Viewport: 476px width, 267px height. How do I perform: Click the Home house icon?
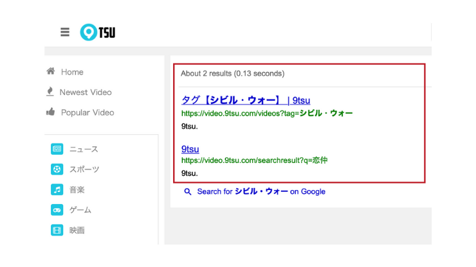[x=50, y=72]
